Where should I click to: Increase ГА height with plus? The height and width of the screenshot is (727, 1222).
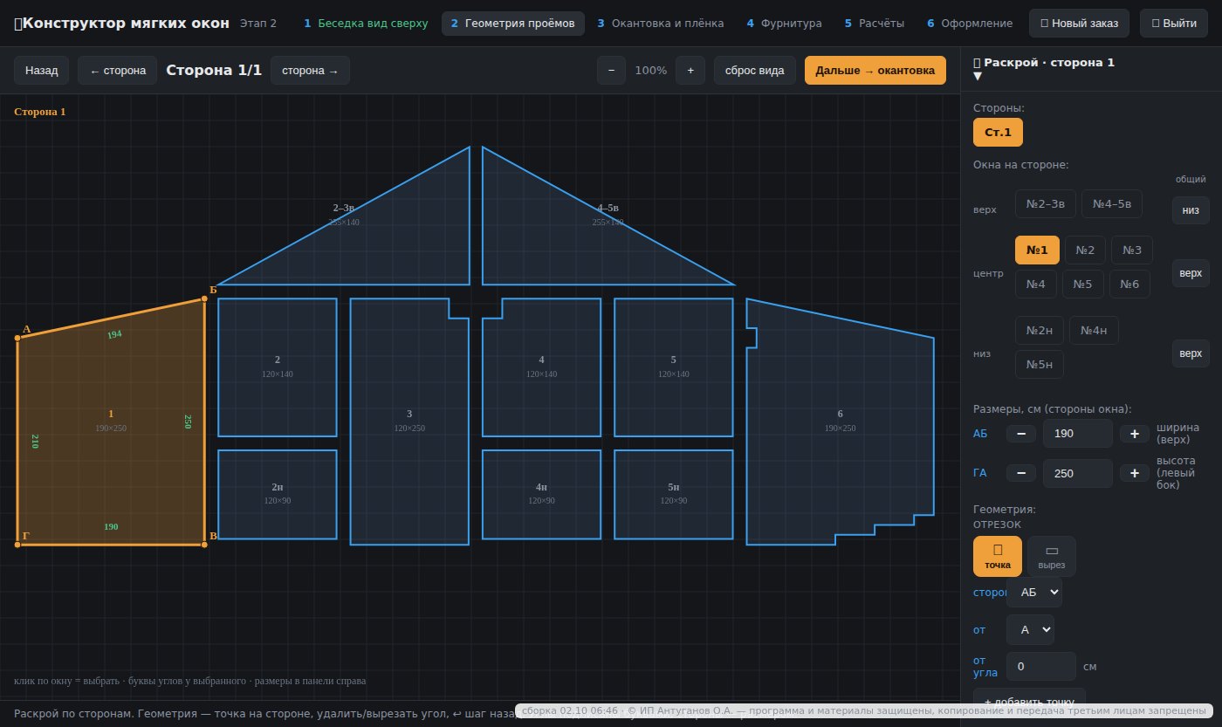tap(1135, 473)
